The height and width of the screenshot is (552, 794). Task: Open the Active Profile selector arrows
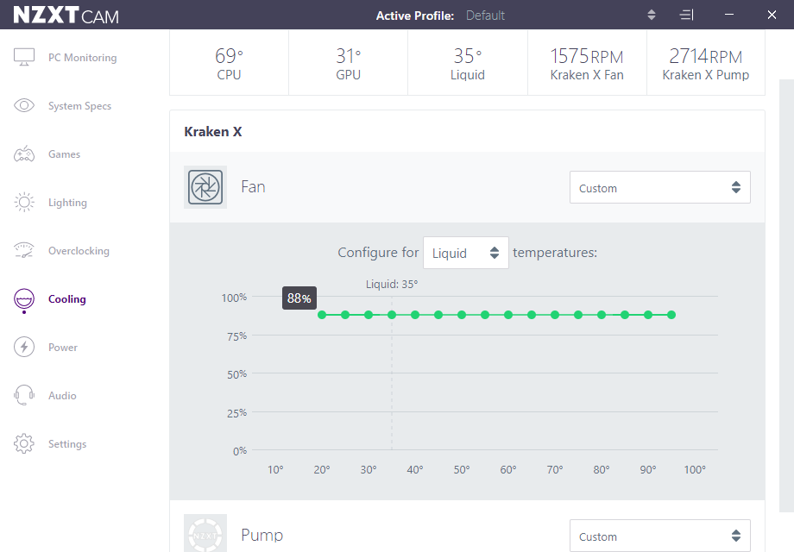(x=652, y=16)
